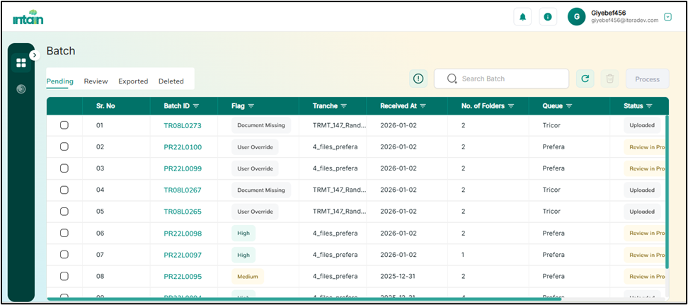688x305 pixels.
Task: Open the Queue column filter dropdown
Action: pyautogui.click(x=569, y=106)
